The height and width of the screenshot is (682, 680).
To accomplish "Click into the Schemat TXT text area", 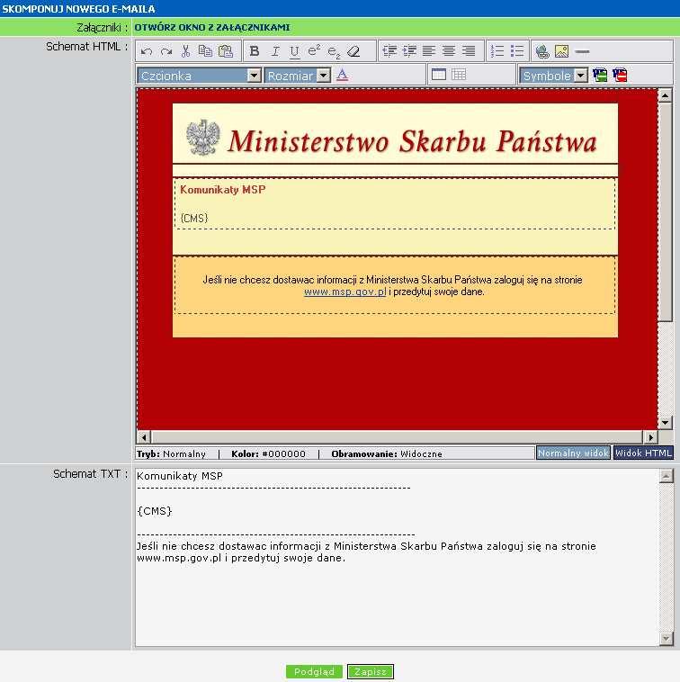I will click(x=397, y=557).
